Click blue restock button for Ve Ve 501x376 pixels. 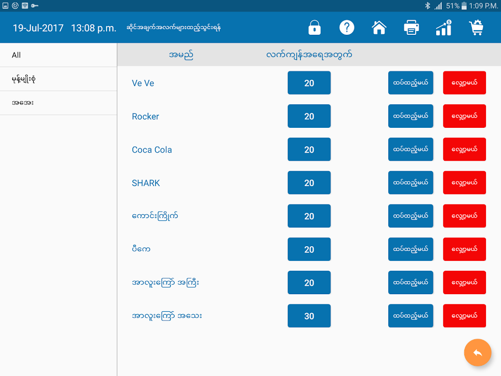410,83
